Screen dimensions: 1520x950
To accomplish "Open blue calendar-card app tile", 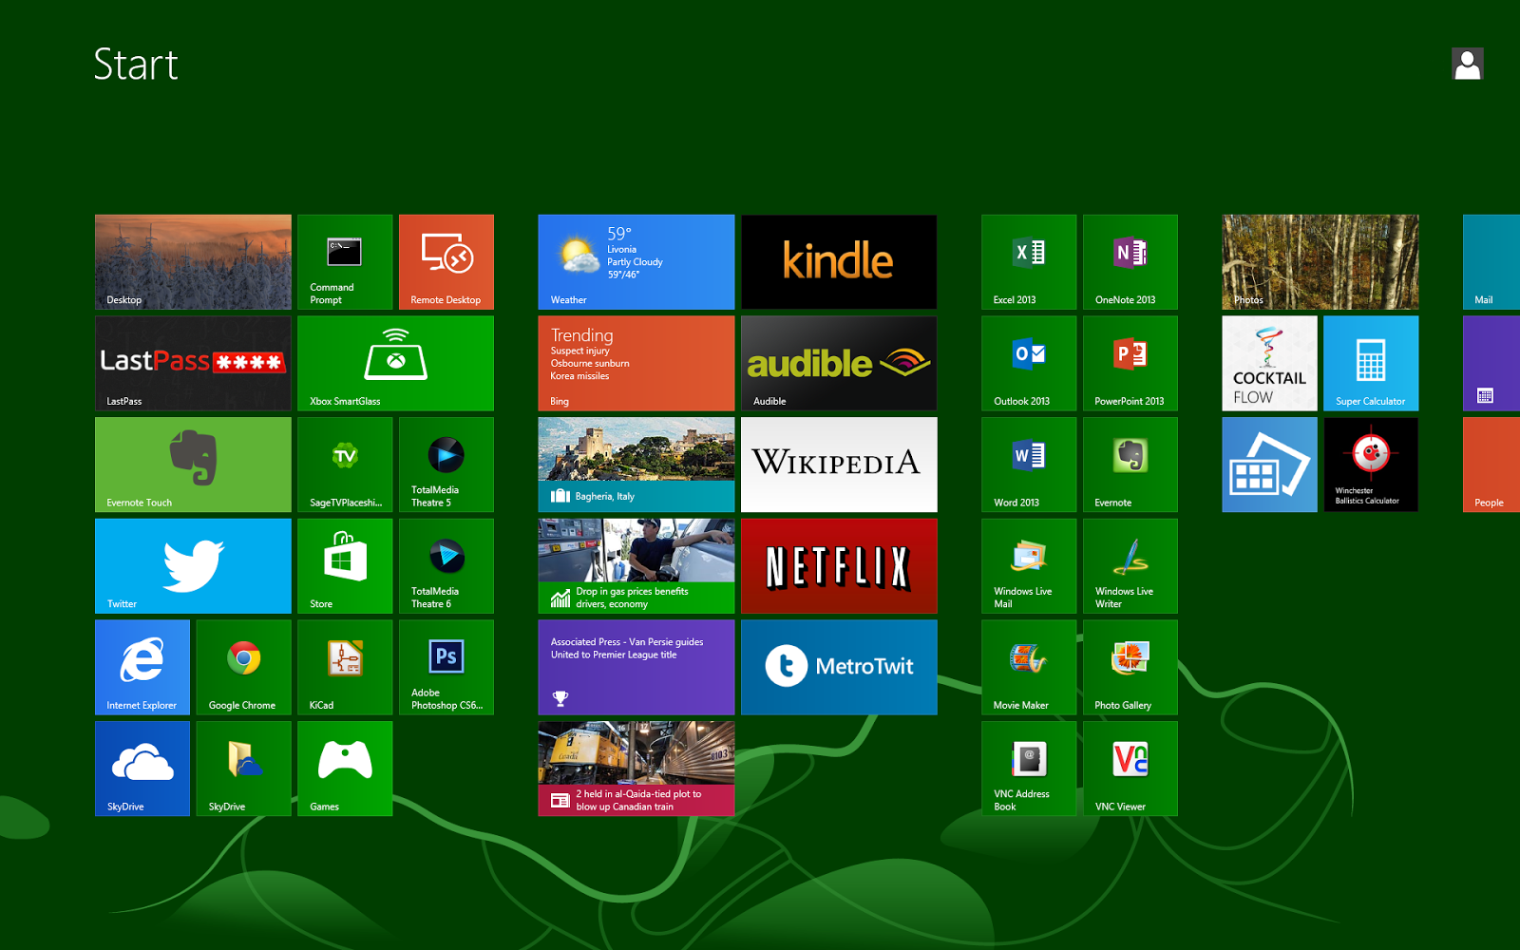I will 1270,465.
